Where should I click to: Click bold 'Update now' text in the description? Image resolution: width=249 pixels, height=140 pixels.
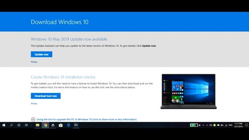point(149,46)
